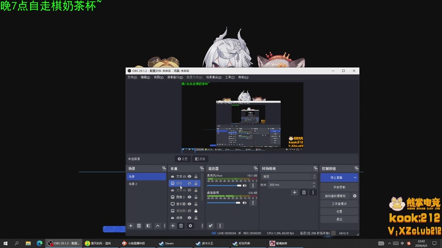Click the OBS preview canvas
The width and height of the screenshot is (442, 248).
pyautogui.click(x=243, y=117)
